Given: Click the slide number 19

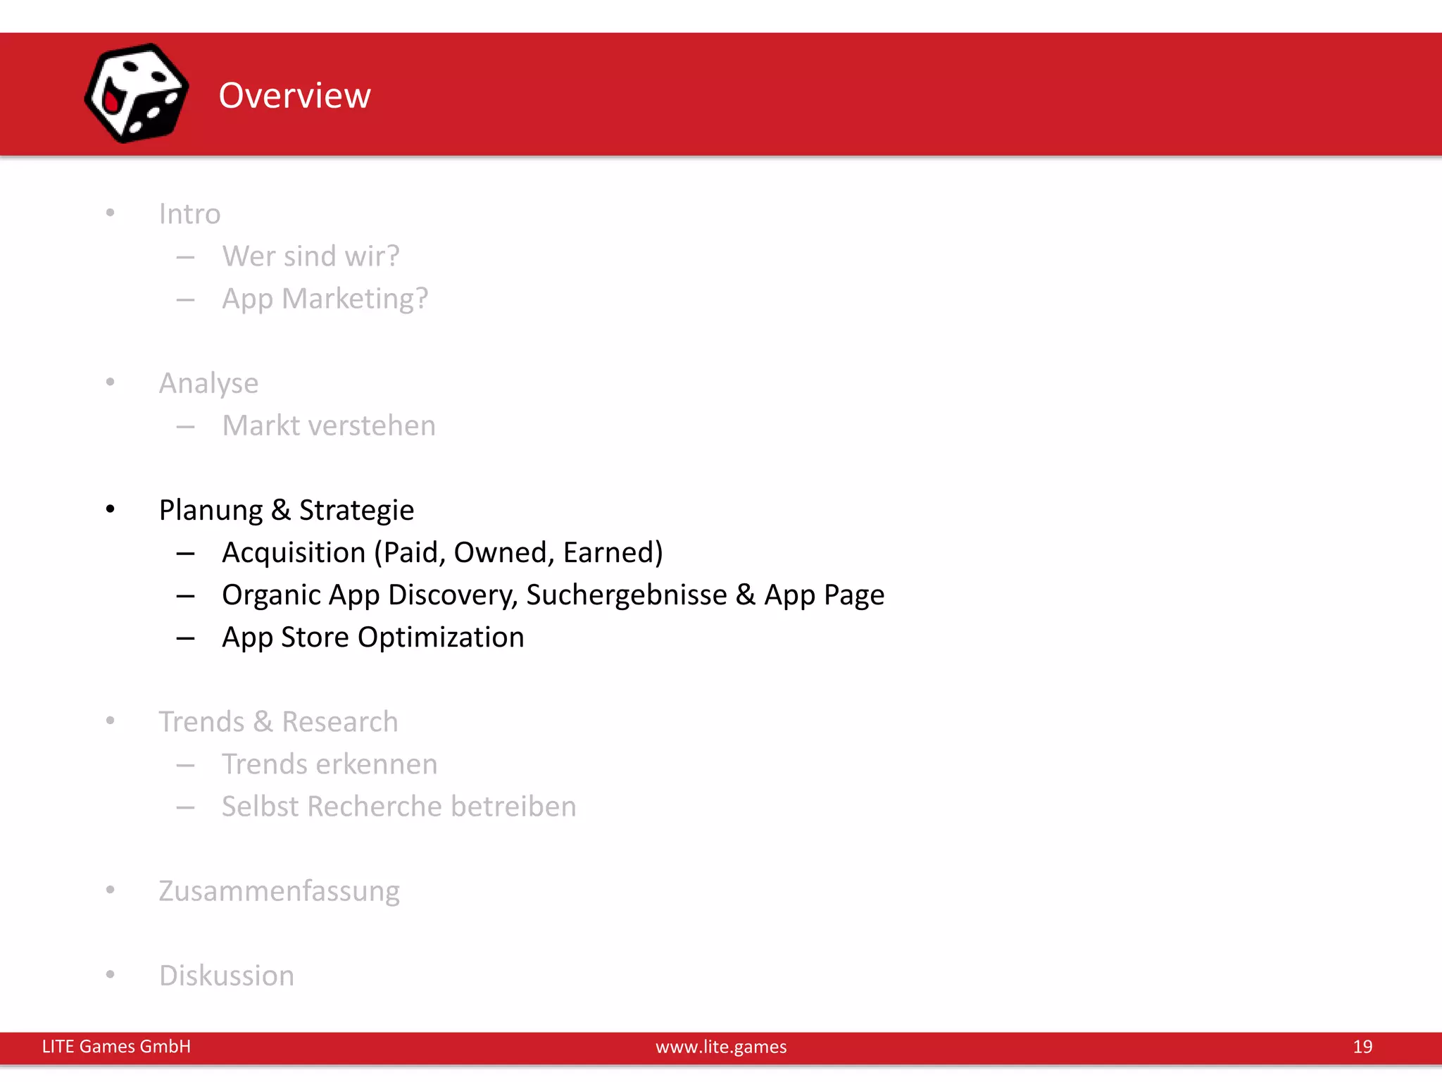Looking at the screenshot, I should point(1362,1046).
